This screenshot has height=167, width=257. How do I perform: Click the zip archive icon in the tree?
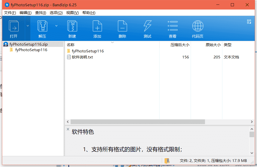(6, 44)
